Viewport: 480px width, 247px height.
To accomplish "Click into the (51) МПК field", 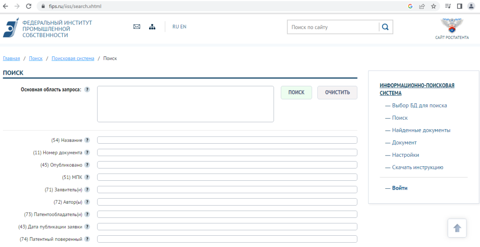I will pos(227,177).
